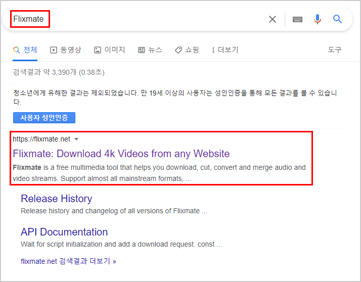Open the 도구 search tools
The image size is (361, 282).
pyautogui.click(x=335, y=50)
